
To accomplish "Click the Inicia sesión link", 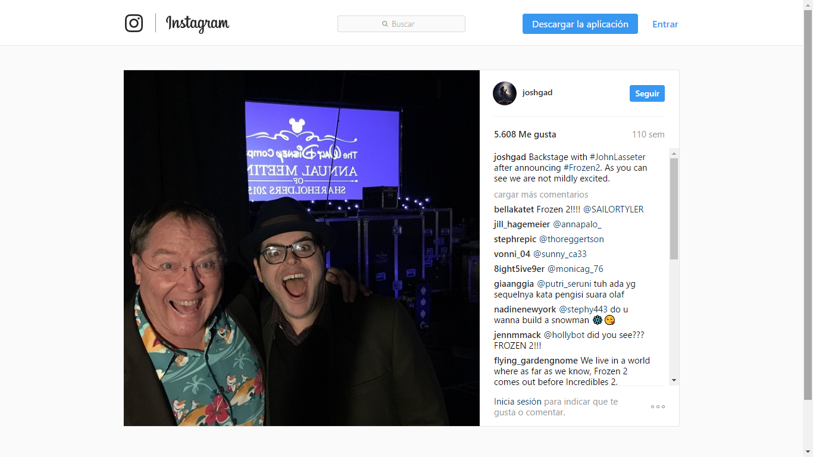I will [518, 402].
